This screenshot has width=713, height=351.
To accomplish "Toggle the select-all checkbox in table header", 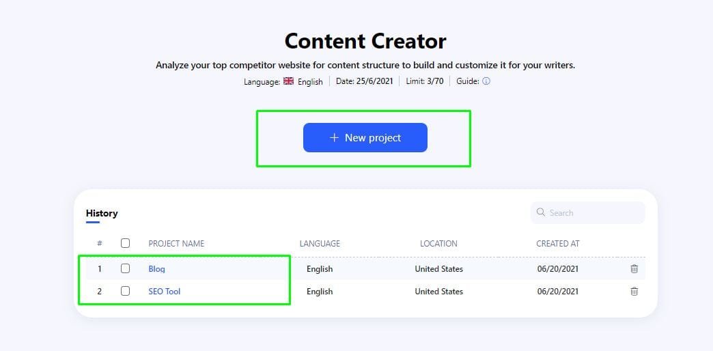I will click(125, 243).
